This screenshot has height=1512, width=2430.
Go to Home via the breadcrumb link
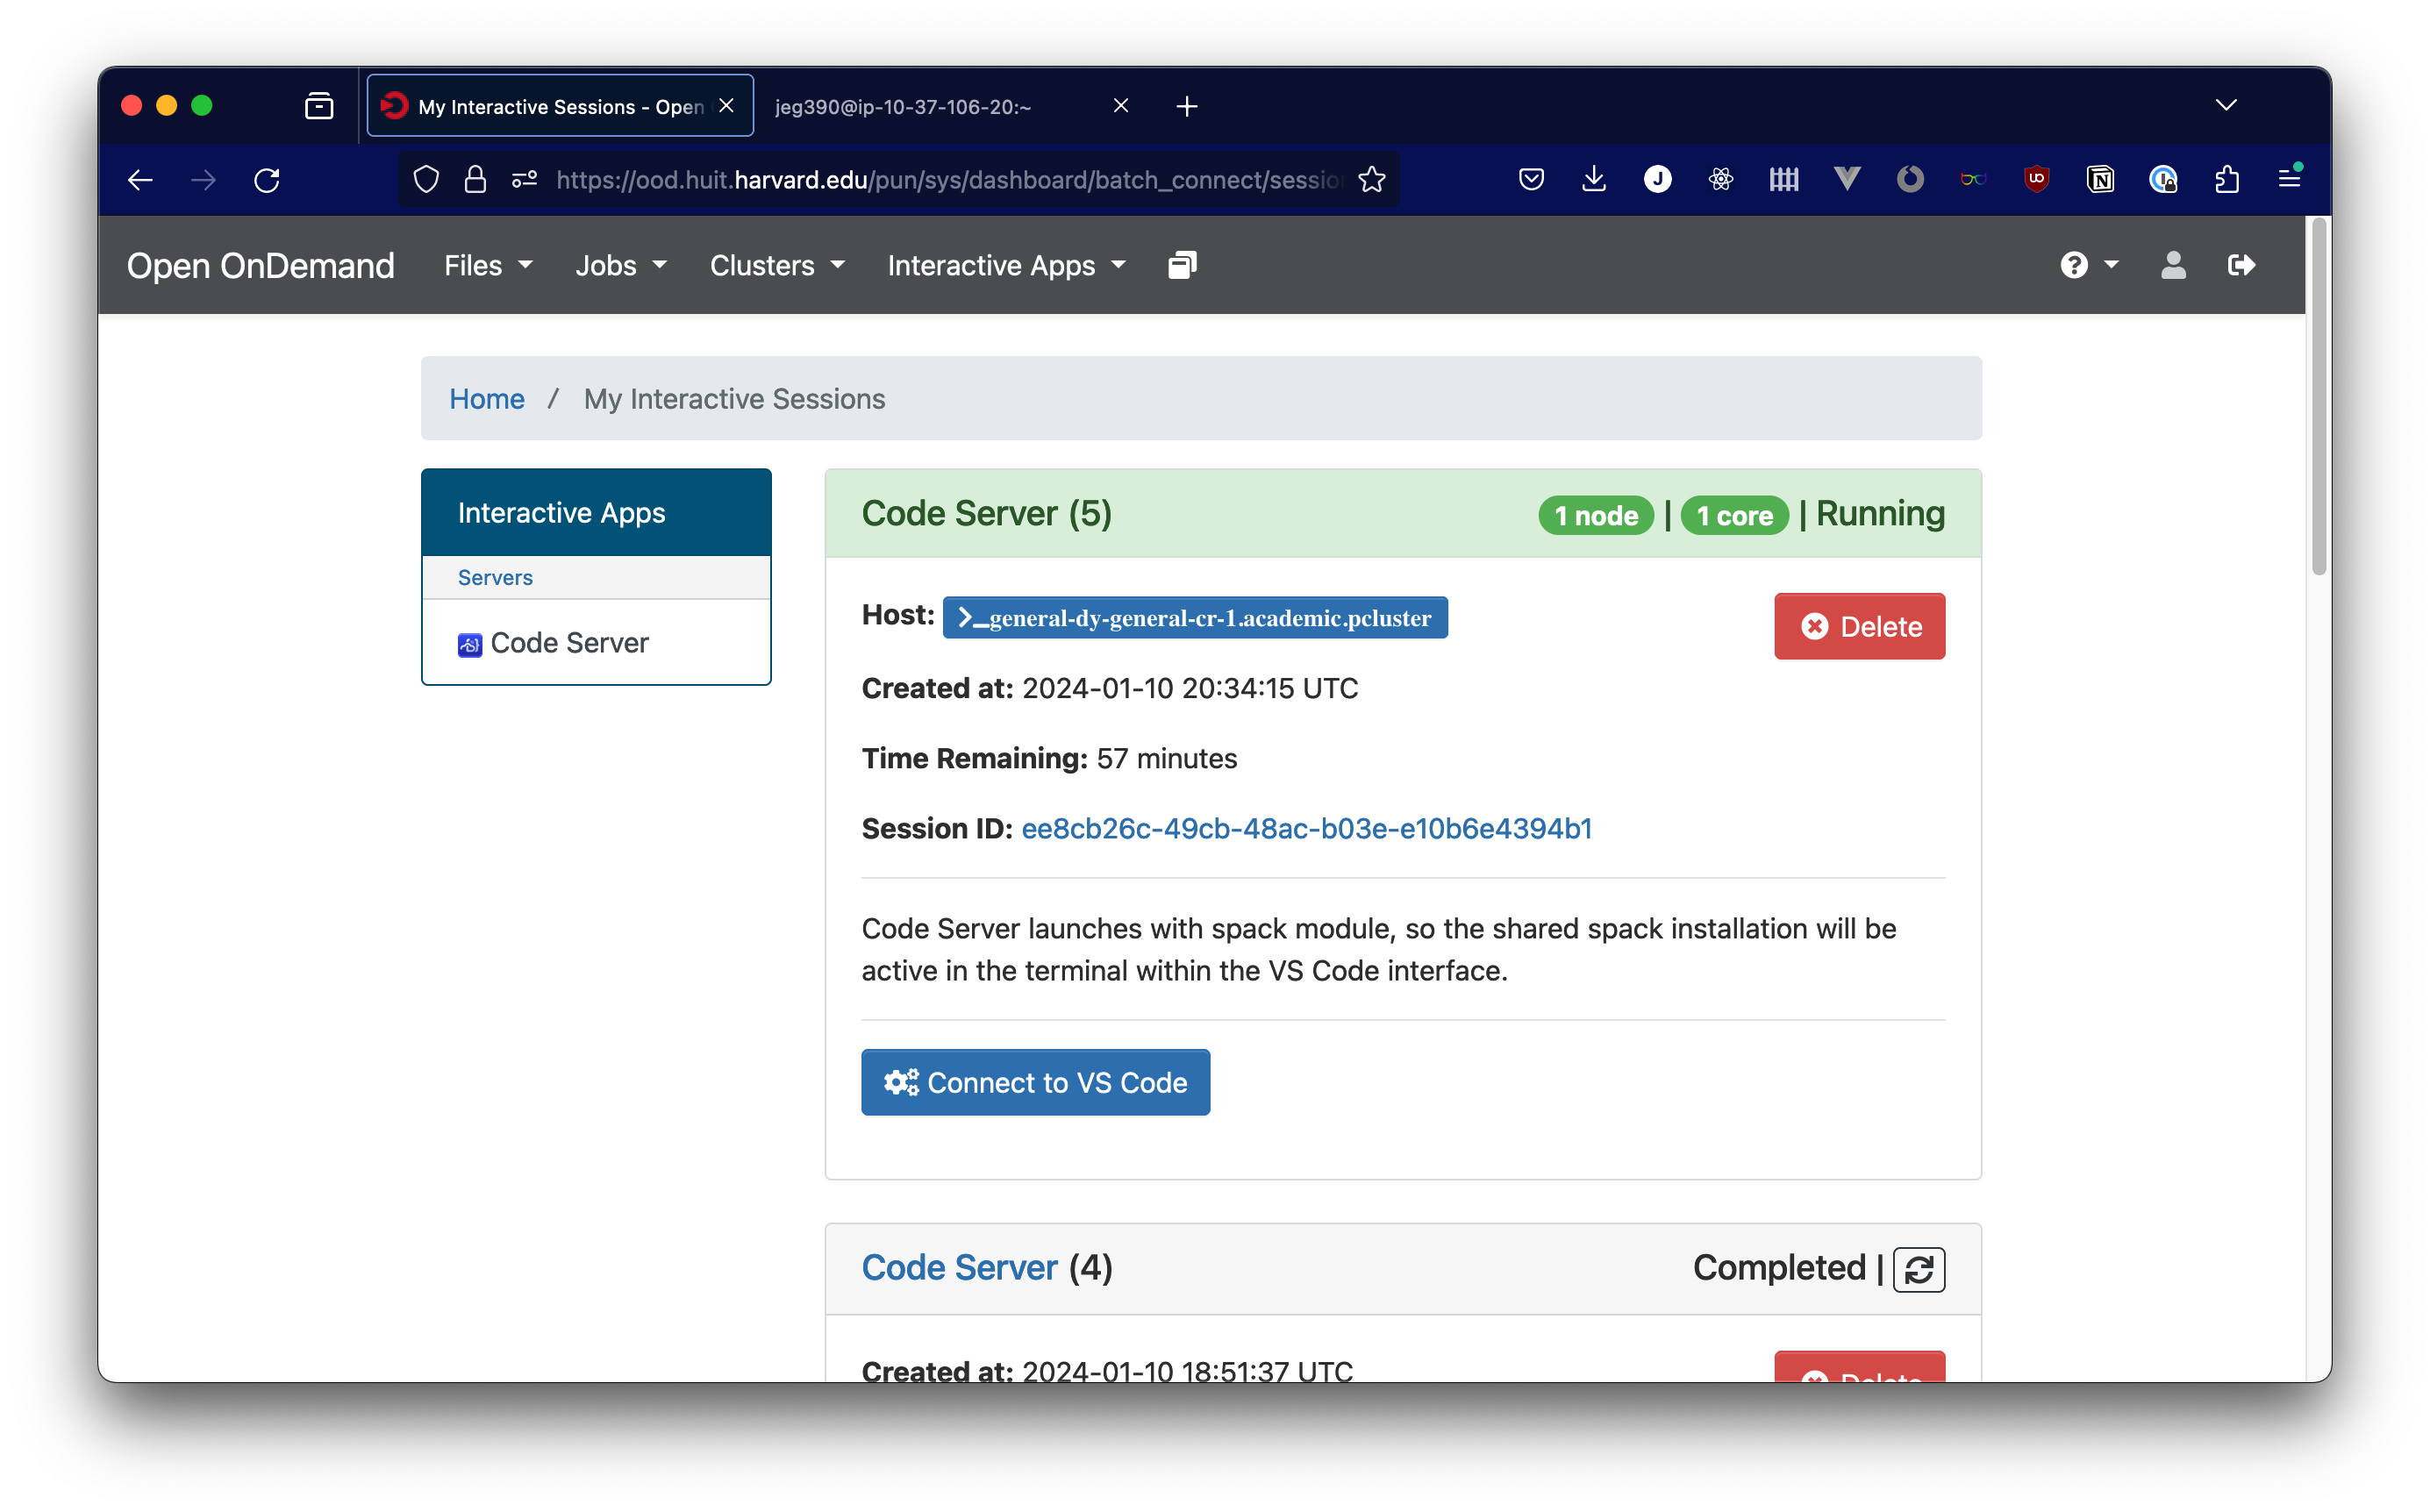486,399
